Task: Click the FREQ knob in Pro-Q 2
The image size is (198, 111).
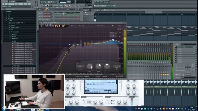Action: [x=90, y=66]
